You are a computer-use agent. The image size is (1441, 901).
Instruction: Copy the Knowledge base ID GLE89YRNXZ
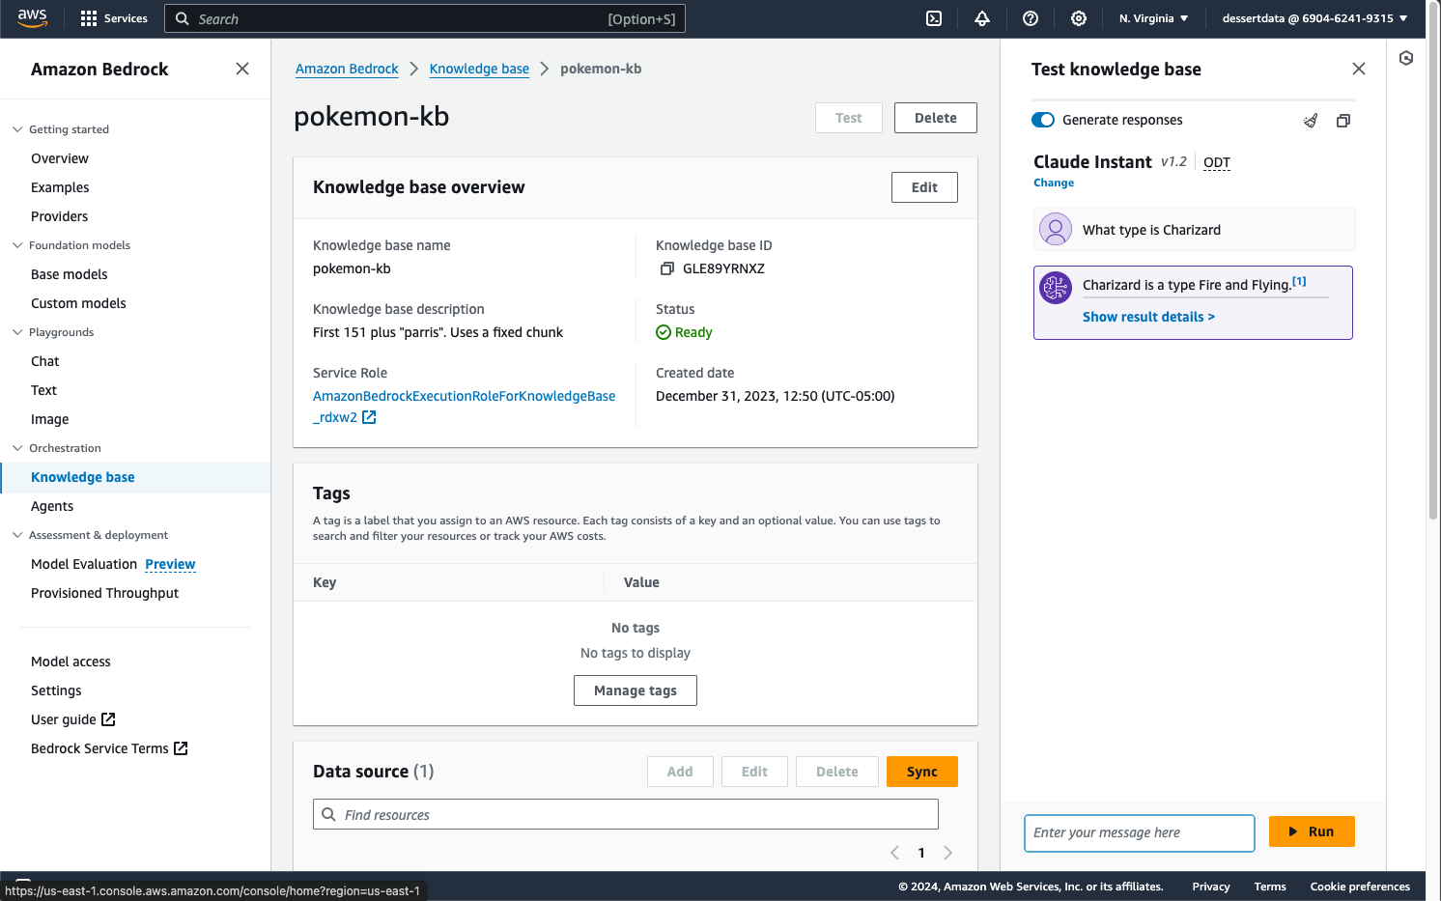click(666, 268)
